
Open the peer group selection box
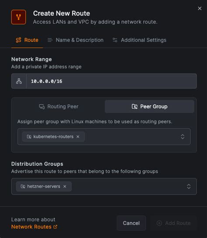tap(104, 137)
